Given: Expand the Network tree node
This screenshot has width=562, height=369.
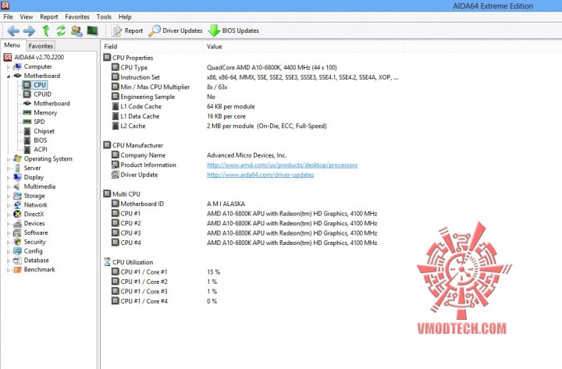Looking at the screenshot, I should [x=9, y=206].
